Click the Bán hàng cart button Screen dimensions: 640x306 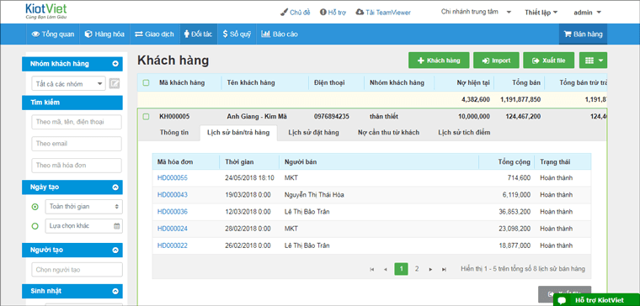(583, 34)
